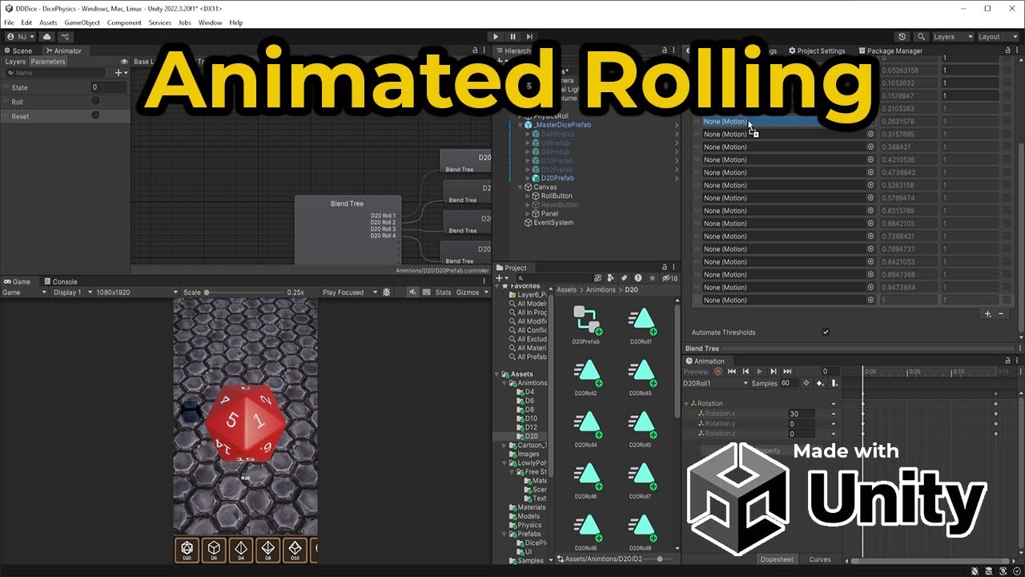The image size is (1025, 577).
Task: Toggle mirror checkbox on threshold 0.8947368 row
Action: [x=1007, y=274]
